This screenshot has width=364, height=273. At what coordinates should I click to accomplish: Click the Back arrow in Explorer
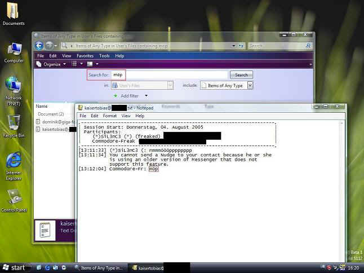pyautogui.click(x=39, y=46)
